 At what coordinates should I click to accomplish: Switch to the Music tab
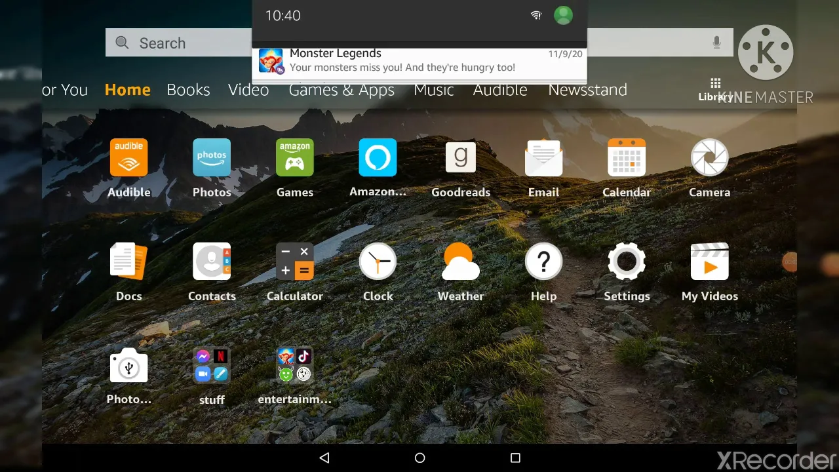click(x=434, y=90)
